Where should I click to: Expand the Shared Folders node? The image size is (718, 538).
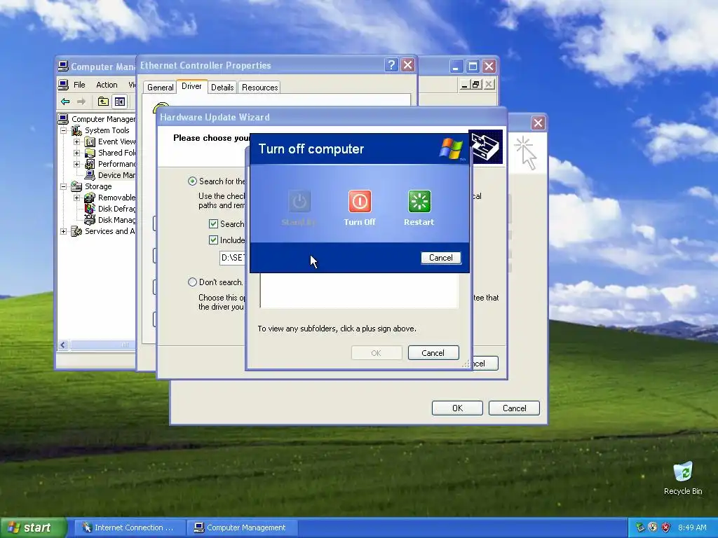coord(77,153)
